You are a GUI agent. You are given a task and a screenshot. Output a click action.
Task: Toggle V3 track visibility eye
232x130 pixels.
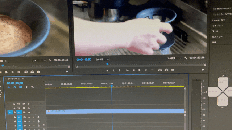[x=28, y=104]
